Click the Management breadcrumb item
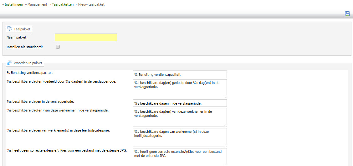 [x=37, y=4]
